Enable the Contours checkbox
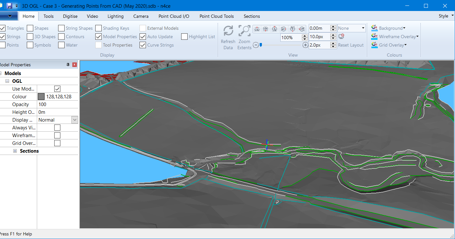455x239 pixels. coord(61,36)
